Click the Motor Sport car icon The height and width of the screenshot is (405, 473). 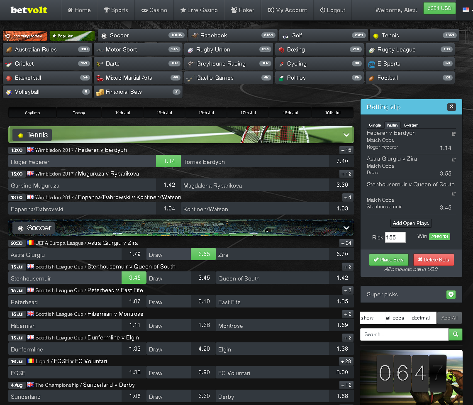click(x=100, y=50)
